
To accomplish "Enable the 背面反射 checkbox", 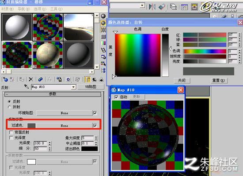I will point(11,132).
